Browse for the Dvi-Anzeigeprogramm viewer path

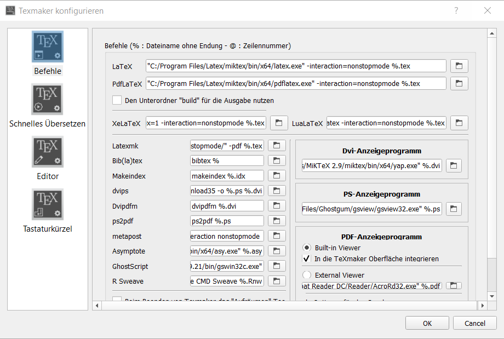click(x=454, y=165)
